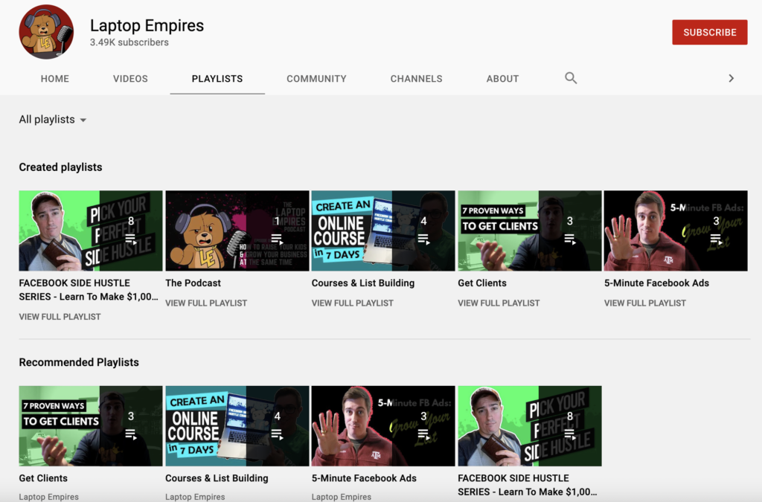
Task: View full playlist for 5-Minute Facebook Ads
Action: [645, 303]
